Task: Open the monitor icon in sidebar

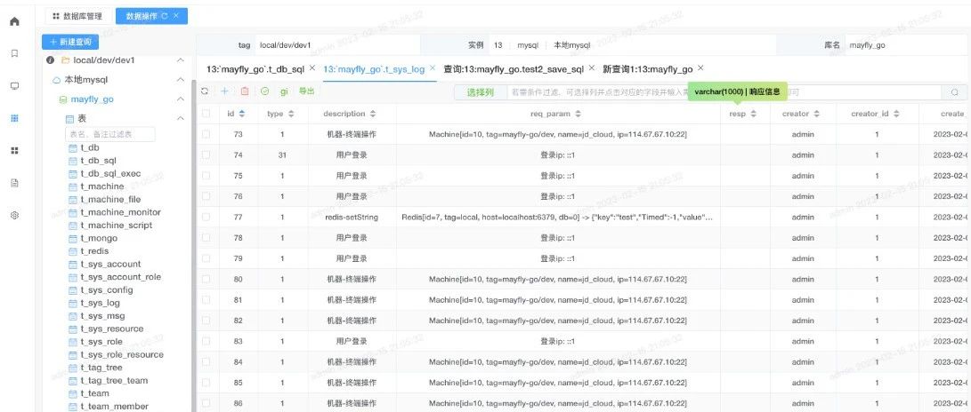Action: coord(15,86)
